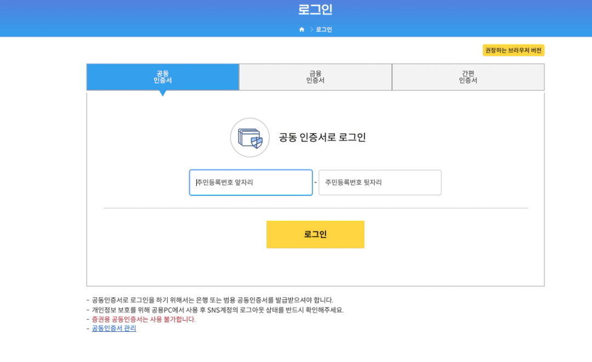Click the 로그인 page title in header

point(315,9)
